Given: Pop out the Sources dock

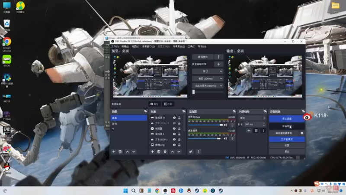Looking at the screenshot, I should click(x=184, y=112).
